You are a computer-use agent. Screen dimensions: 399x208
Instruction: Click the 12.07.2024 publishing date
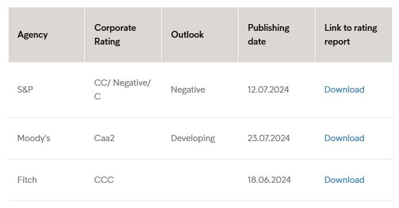click(268, 90)
